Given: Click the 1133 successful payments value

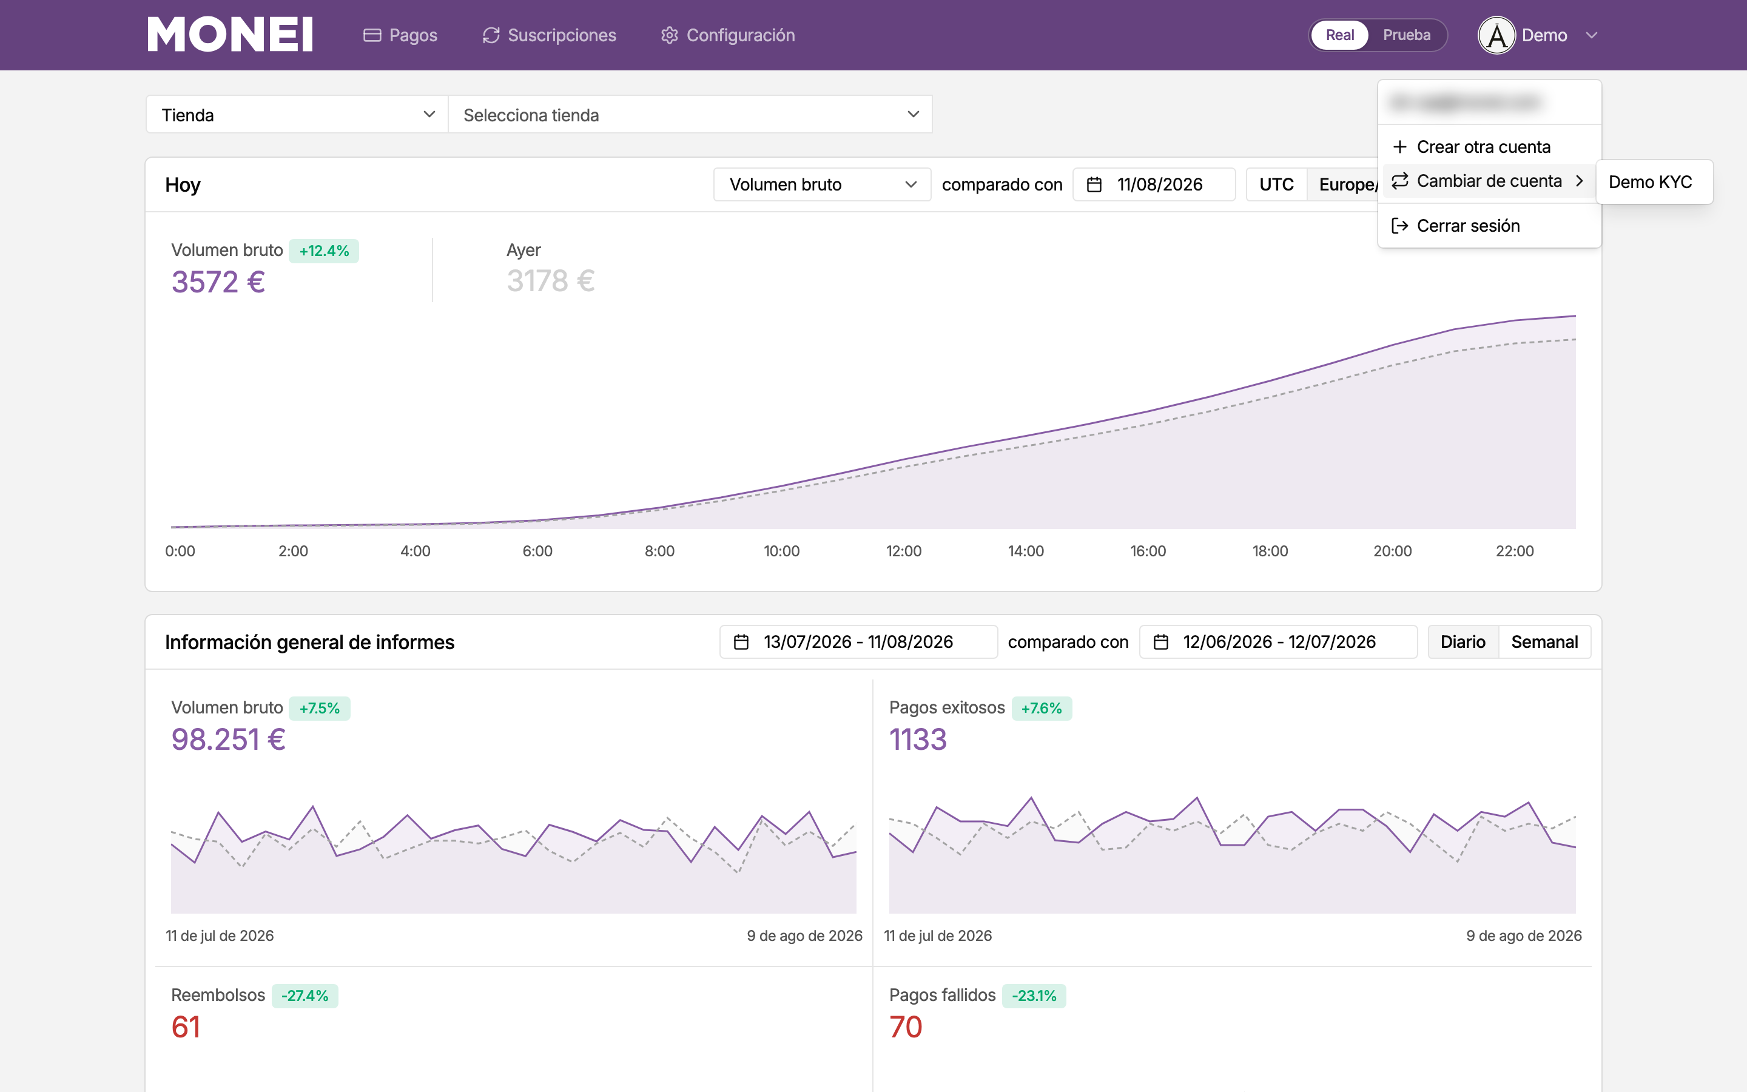Looking at the screenshot, I should (x=918, y=740).
